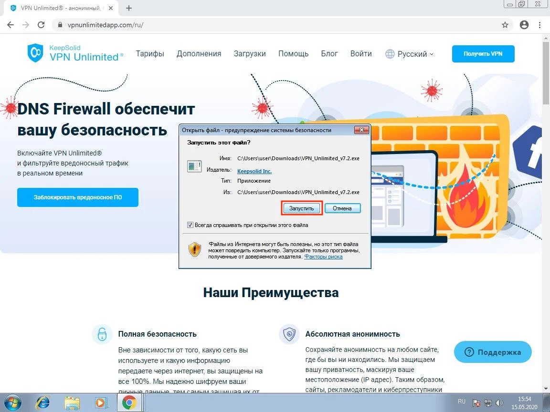Open the Тарифы menu item
Viewport: 550px width, 412px height.
pos(150,54)
